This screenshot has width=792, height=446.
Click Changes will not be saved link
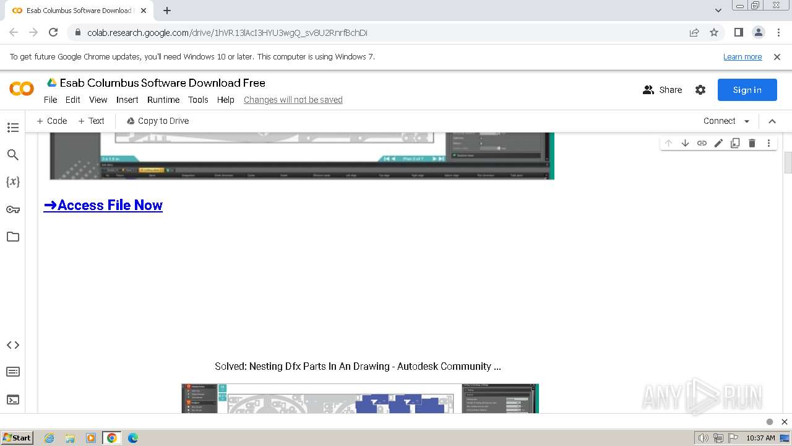tap(293, 100)
